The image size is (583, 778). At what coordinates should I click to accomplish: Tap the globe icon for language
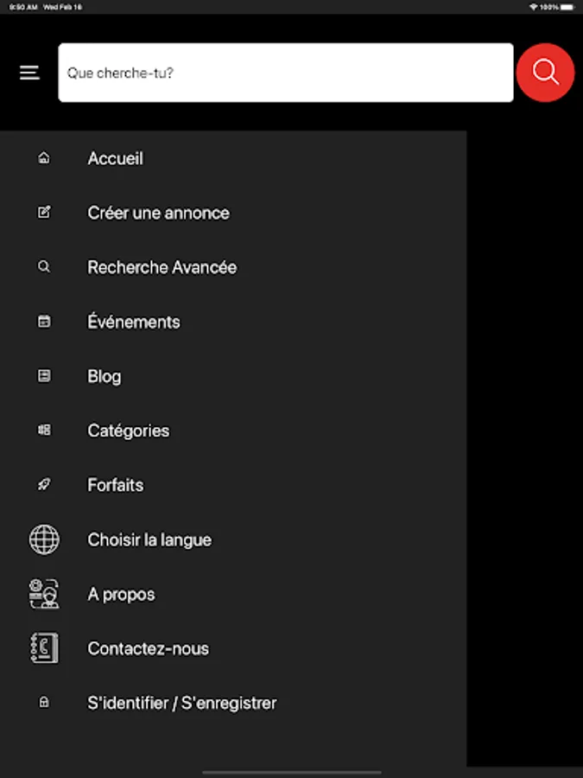click(x=44, y=539)
